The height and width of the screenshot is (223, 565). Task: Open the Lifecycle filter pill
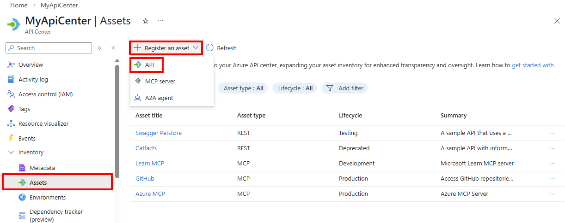click(295, 88)
